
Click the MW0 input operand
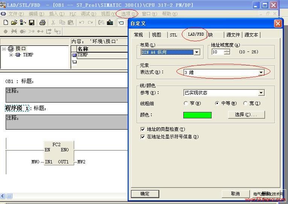35,162
